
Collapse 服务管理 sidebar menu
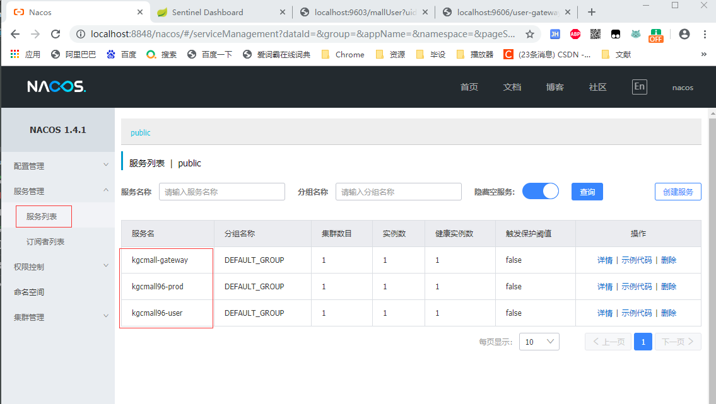[58, 191]
